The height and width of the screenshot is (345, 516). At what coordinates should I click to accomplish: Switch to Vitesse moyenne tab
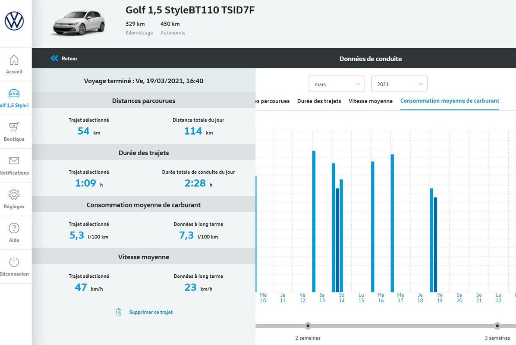(371, 101)
